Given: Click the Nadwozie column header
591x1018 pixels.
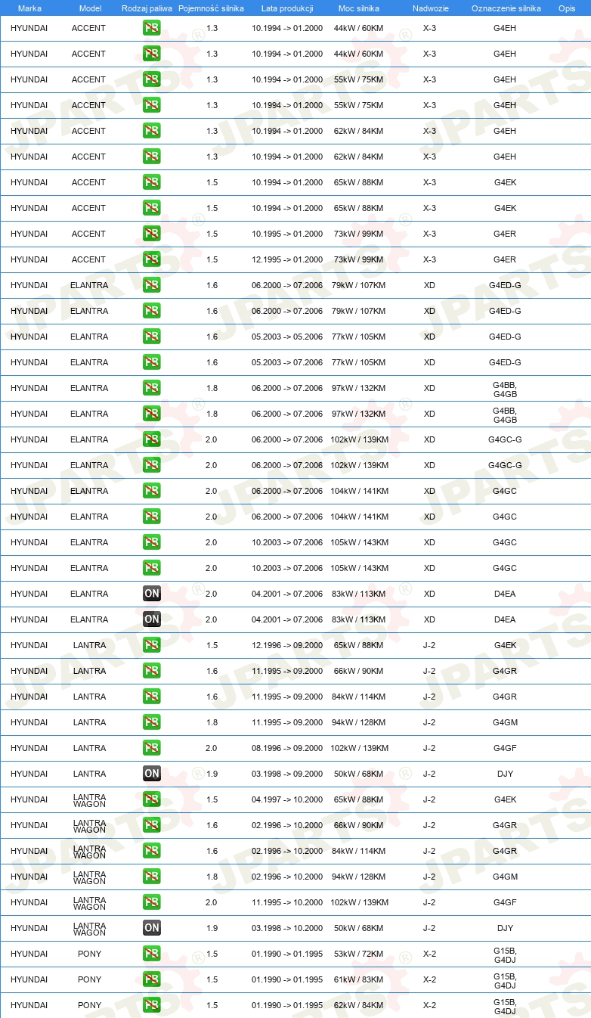Looking at the screenshot, I should [430, 8].
